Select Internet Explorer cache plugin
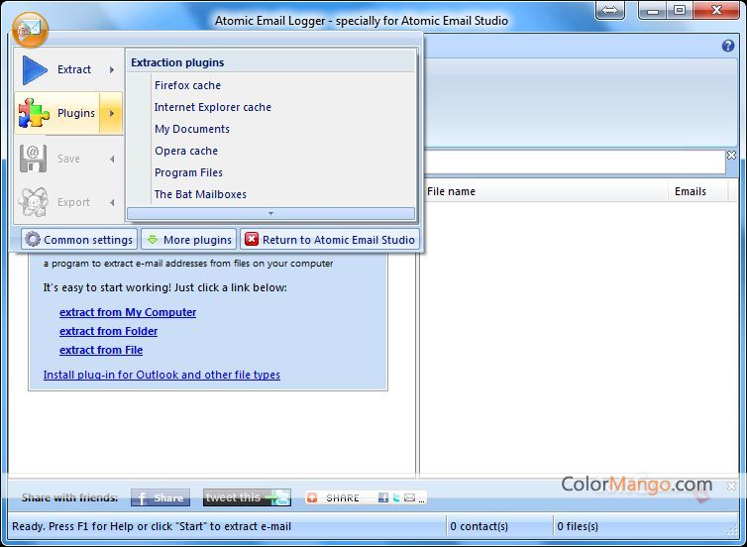Image resolution: width=747 pixels, height=547 pixels. [212, 107]
